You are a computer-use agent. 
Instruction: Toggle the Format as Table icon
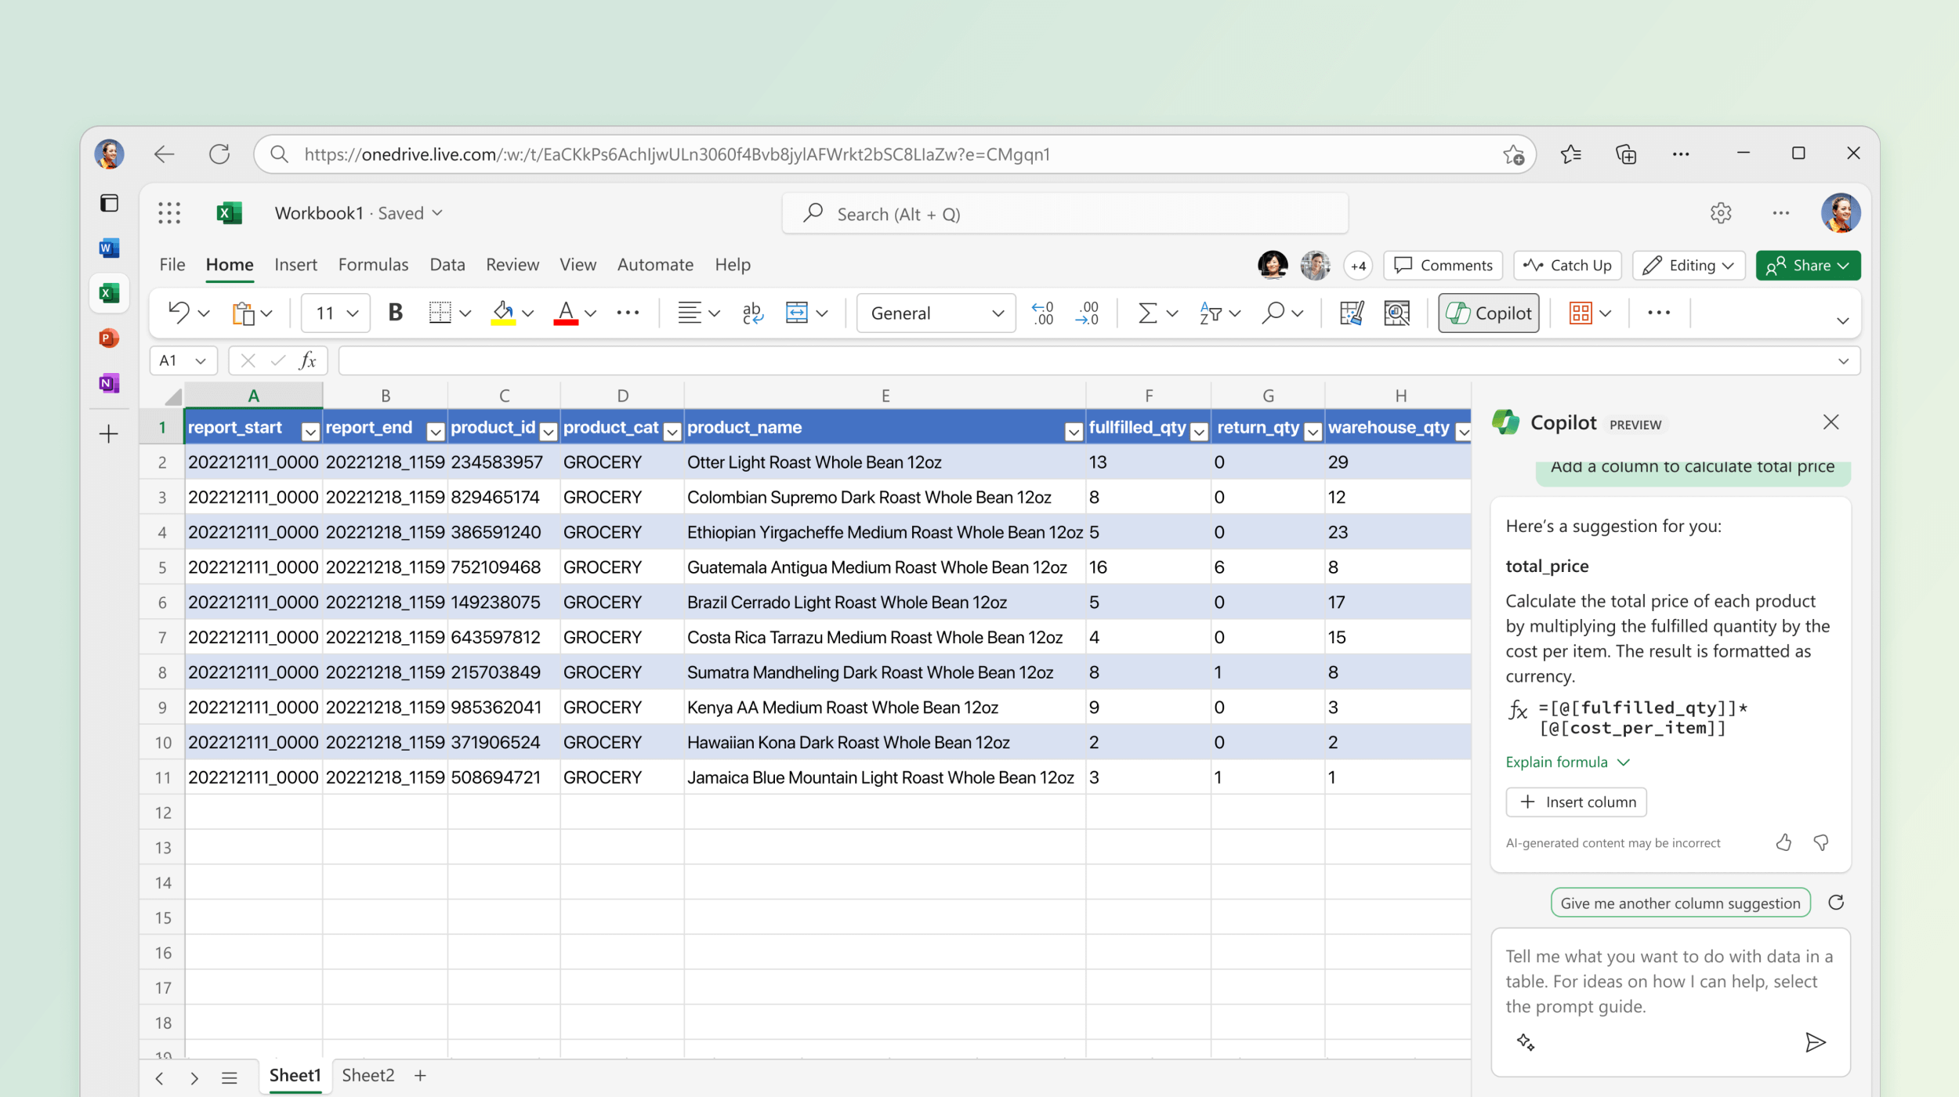1585,313
